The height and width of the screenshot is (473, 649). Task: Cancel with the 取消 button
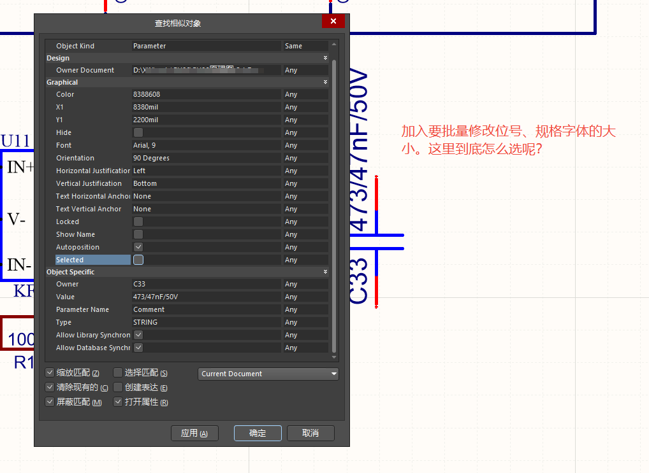coord(310,434)
